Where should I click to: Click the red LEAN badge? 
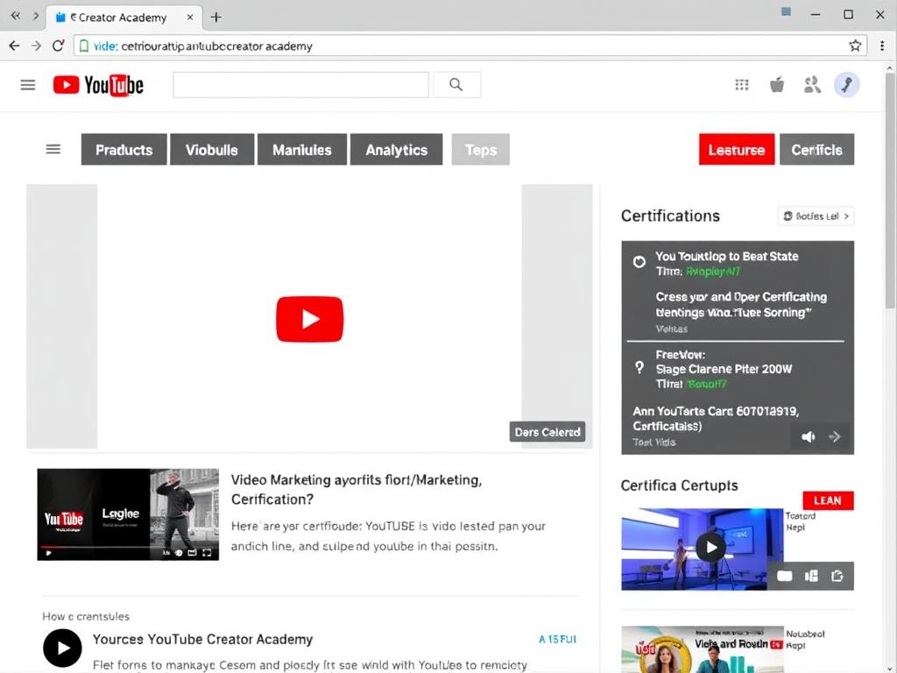click(828, 500)
